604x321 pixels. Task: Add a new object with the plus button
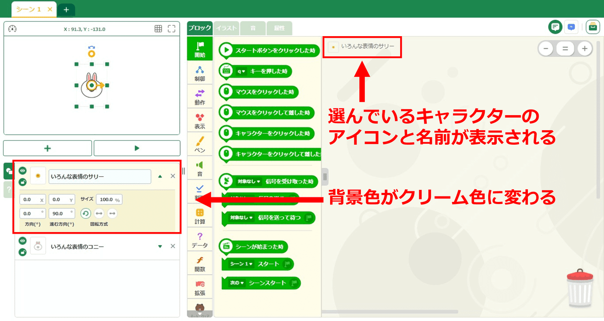(x=48, y=148)
